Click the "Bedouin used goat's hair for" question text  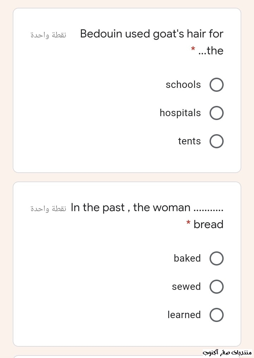pos(152,34)
